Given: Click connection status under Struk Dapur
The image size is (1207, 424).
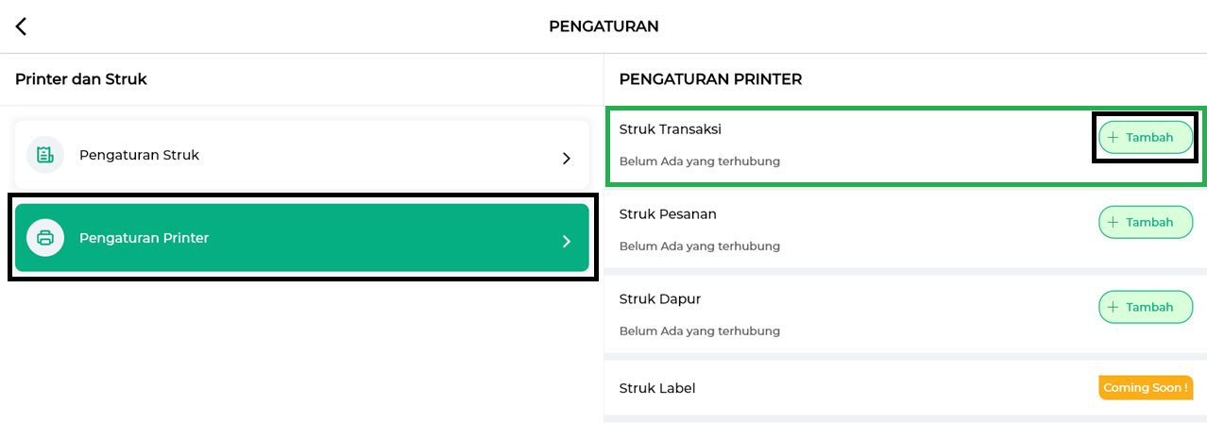Looking at the screenshot, I should tap(699, 331).
